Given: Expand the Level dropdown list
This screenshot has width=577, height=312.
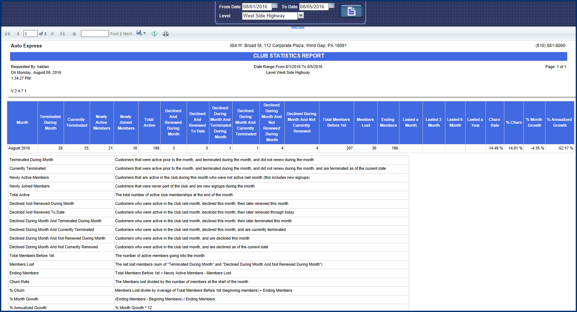Looking at the screenshot, I should [301, 16].
